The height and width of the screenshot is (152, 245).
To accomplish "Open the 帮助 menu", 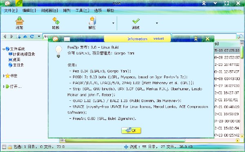I will (x=111, y=11).
